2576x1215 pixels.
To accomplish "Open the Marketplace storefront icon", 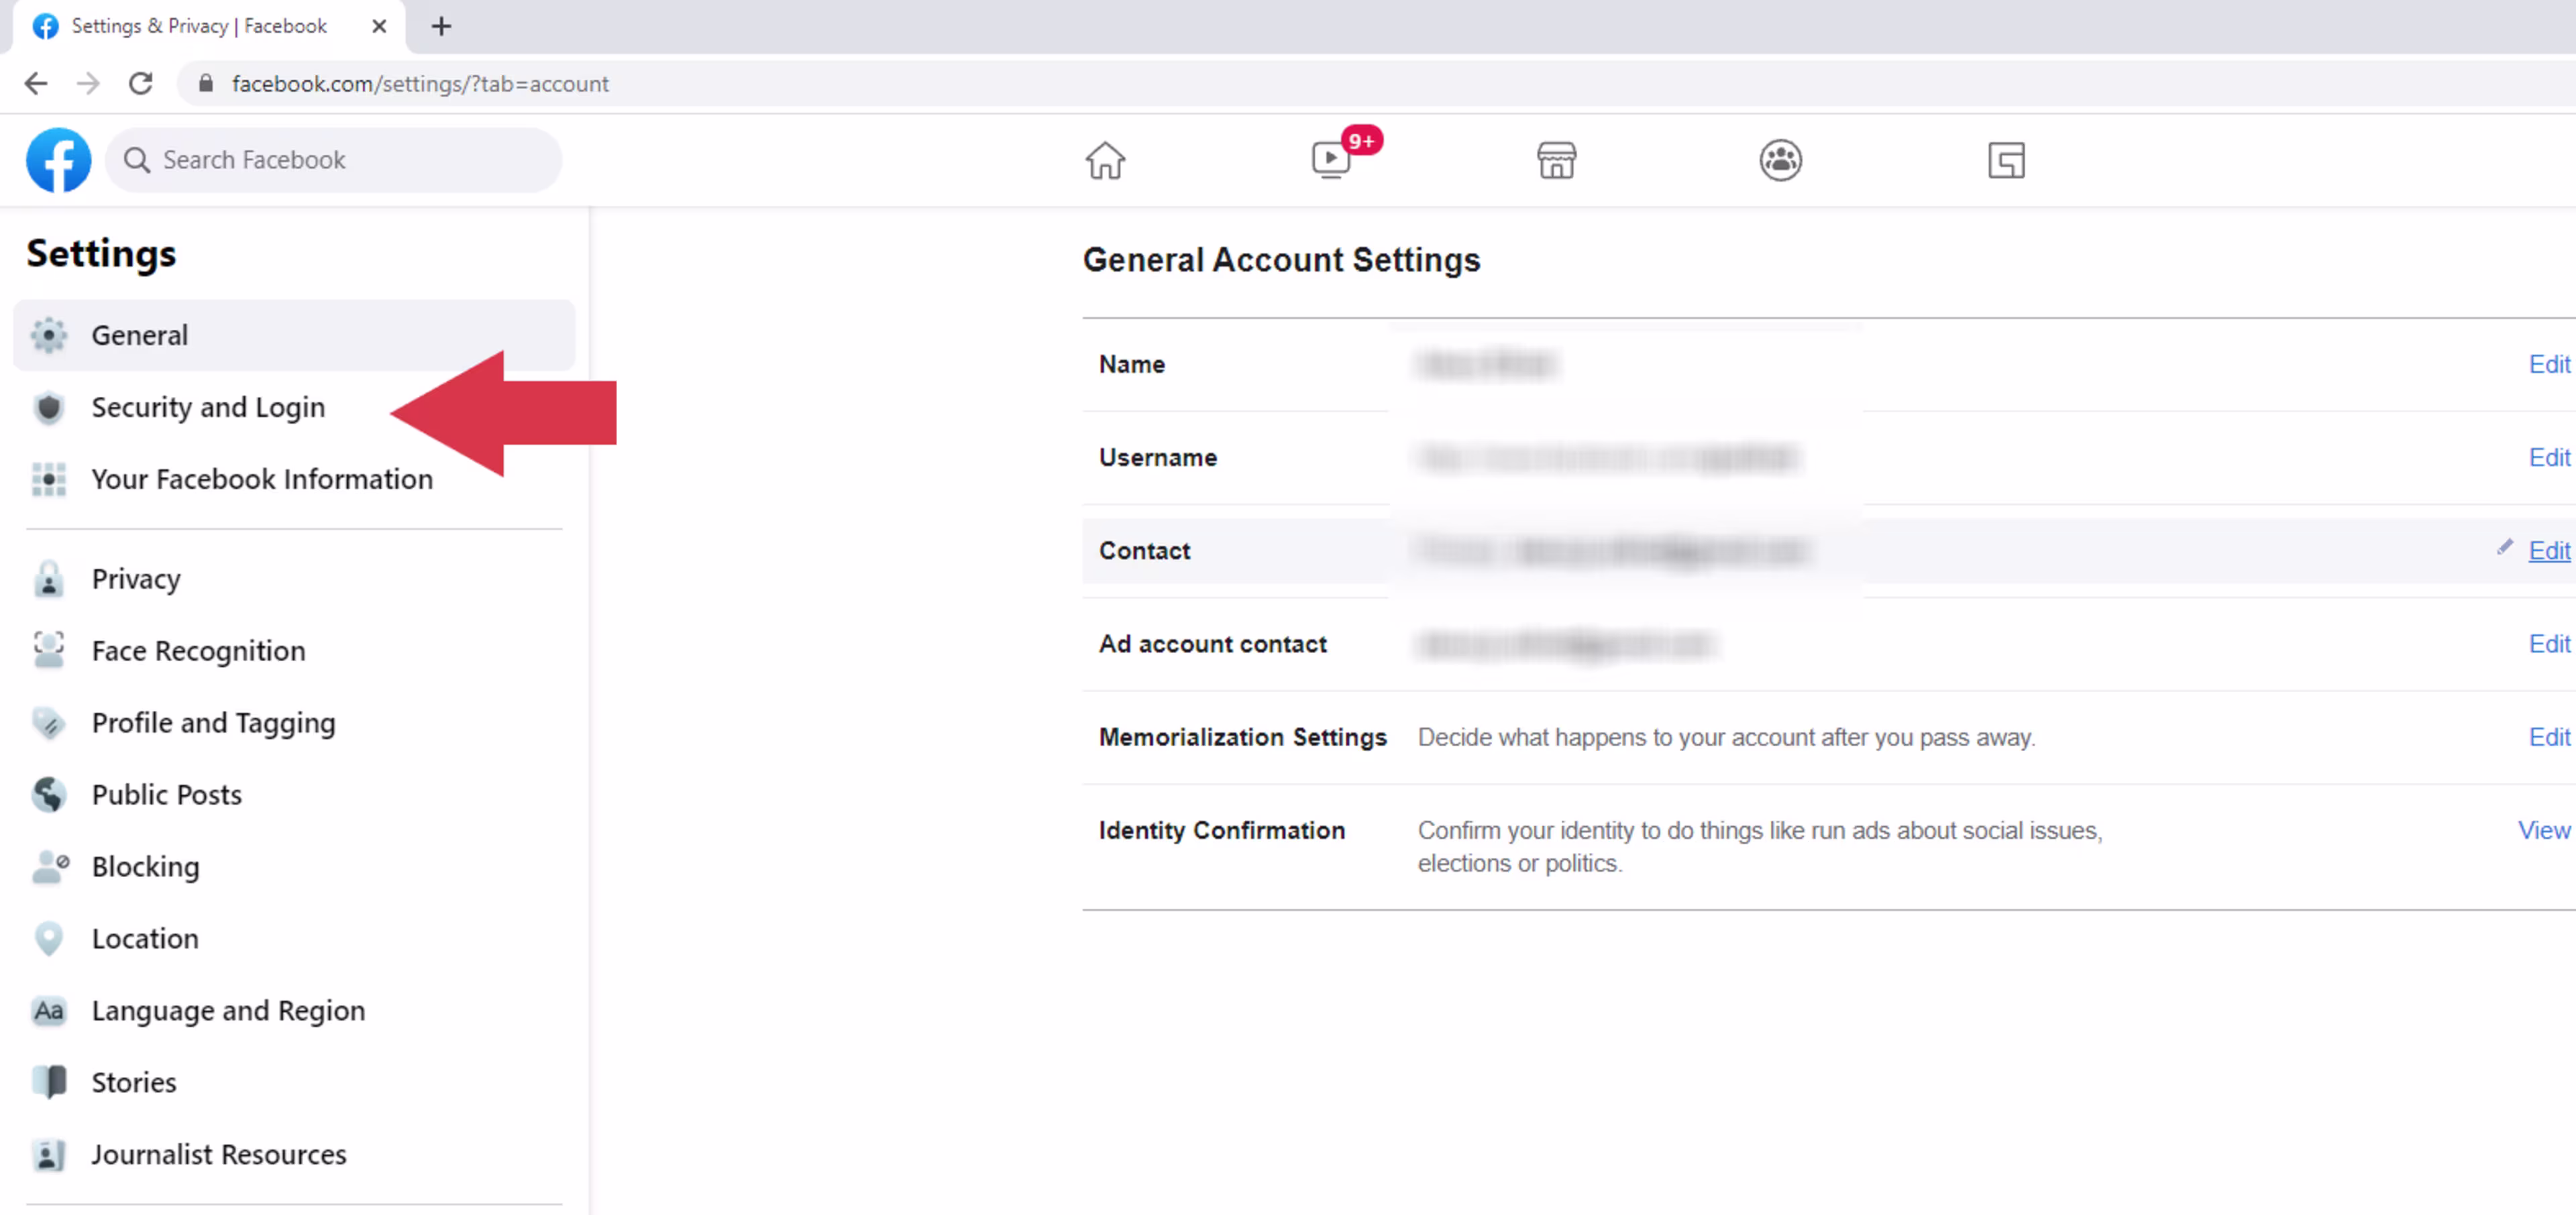I will 1556,160.
